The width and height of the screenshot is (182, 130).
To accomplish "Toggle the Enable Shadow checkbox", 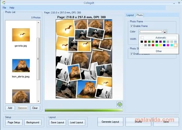I will [x=131, y=54].
